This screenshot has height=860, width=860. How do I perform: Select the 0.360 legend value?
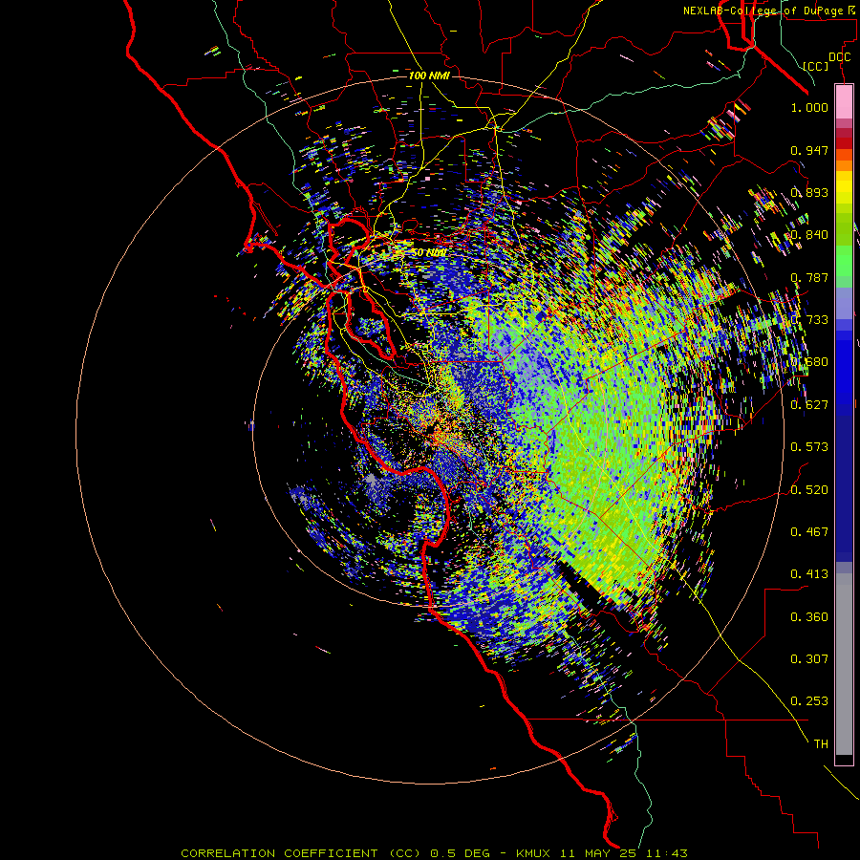pos(809,616)
